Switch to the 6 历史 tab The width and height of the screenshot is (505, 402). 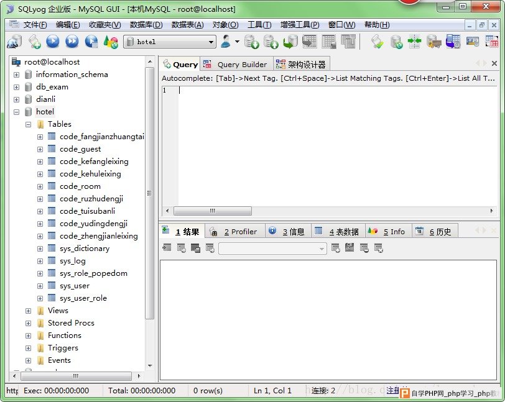435,231
